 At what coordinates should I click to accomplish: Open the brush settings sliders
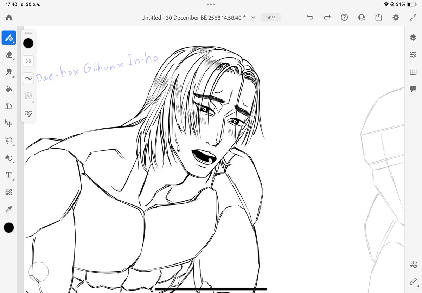[x=28, y=113]
